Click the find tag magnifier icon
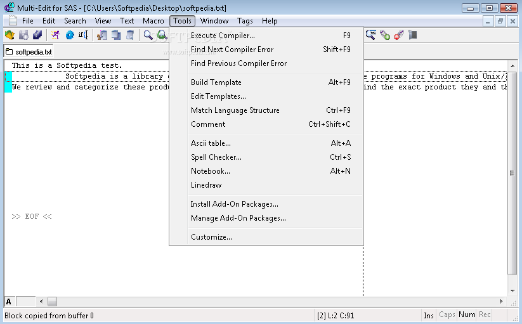Viewport: 522px width, 324px height. (x=371, y=35)
